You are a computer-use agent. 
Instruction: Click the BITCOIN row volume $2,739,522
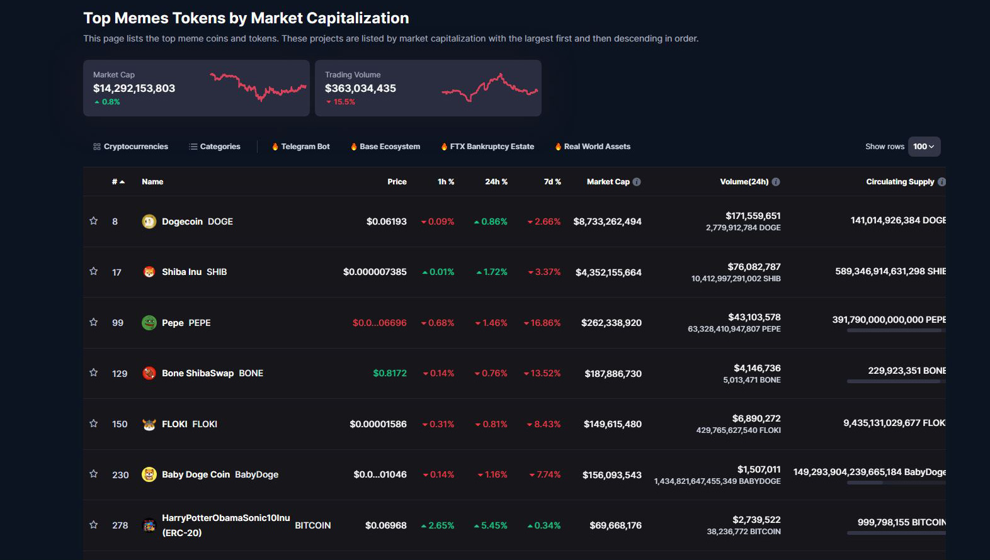756,520
